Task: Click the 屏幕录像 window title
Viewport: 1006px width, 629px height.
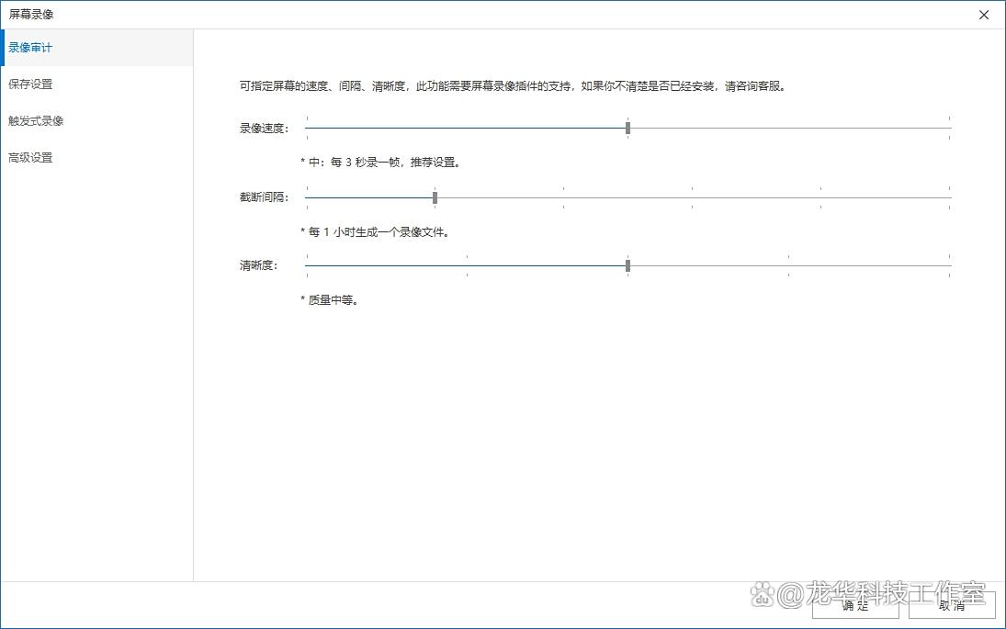Action: point(31,14)
